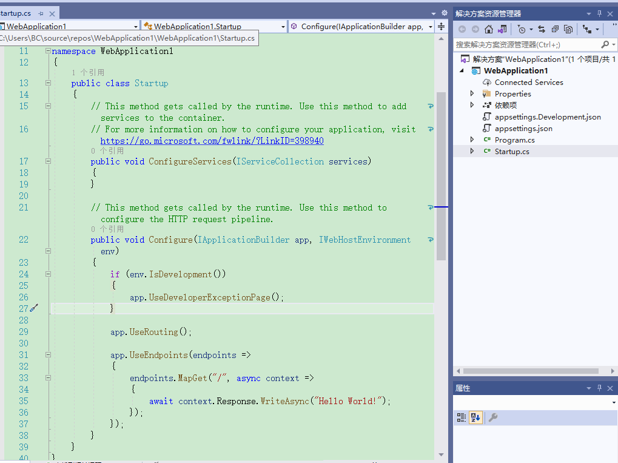Expand the Properties folder node
The height and width of the screenshot is (463, 618).
click(472, 93)
